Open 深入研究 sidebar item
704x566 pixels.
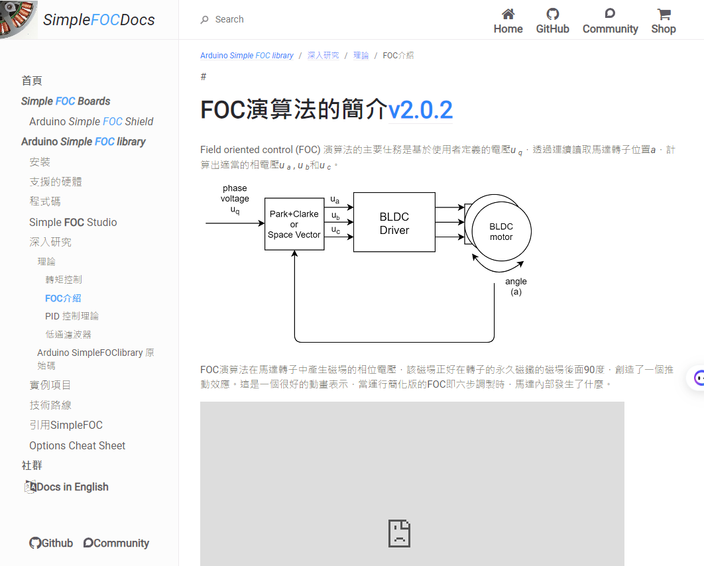[x=50, y=243]
